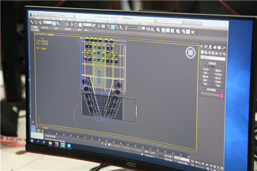The image size is (257, 171).
Task: Select the Move transform tool
Action: point(71,24)
